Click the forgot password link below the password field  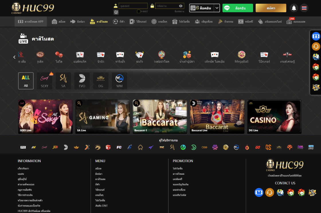point(179,11)
